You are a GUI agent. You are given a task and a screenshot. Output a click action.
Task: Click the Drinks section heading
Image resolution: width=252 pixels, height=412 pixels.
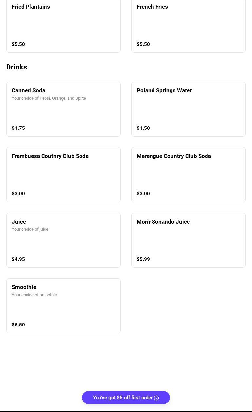tap(17, 67)
